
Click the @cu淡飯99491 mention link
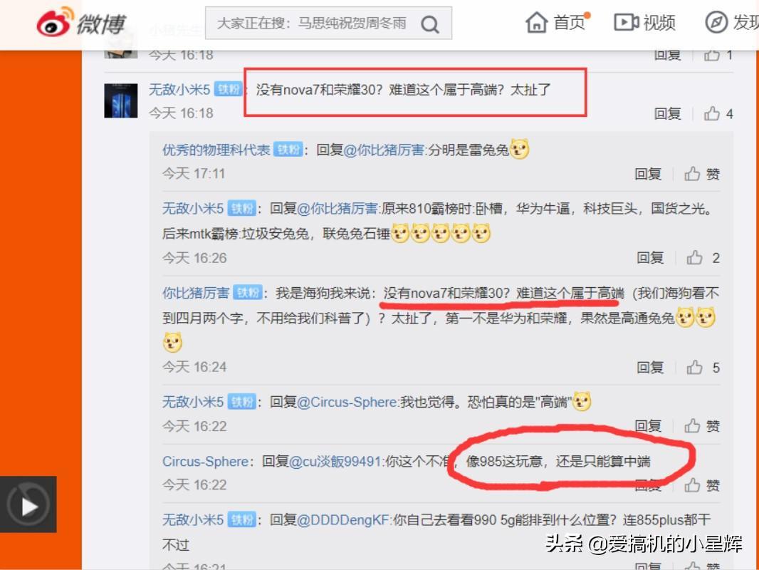pos(335,462)
